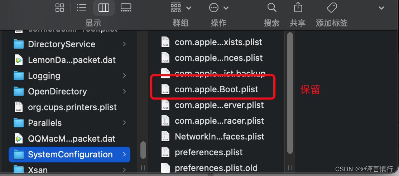Click the middle column scrollbar thumb
This screenshot has height=176, width=399.
pyautogui.click(x=290, y=93)
